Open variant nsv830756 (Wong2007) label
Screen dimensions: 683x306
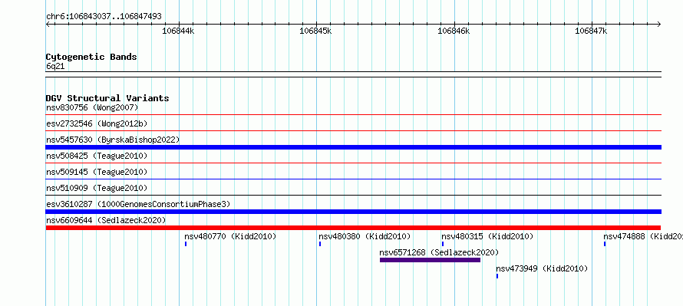[x=92, y=107]
